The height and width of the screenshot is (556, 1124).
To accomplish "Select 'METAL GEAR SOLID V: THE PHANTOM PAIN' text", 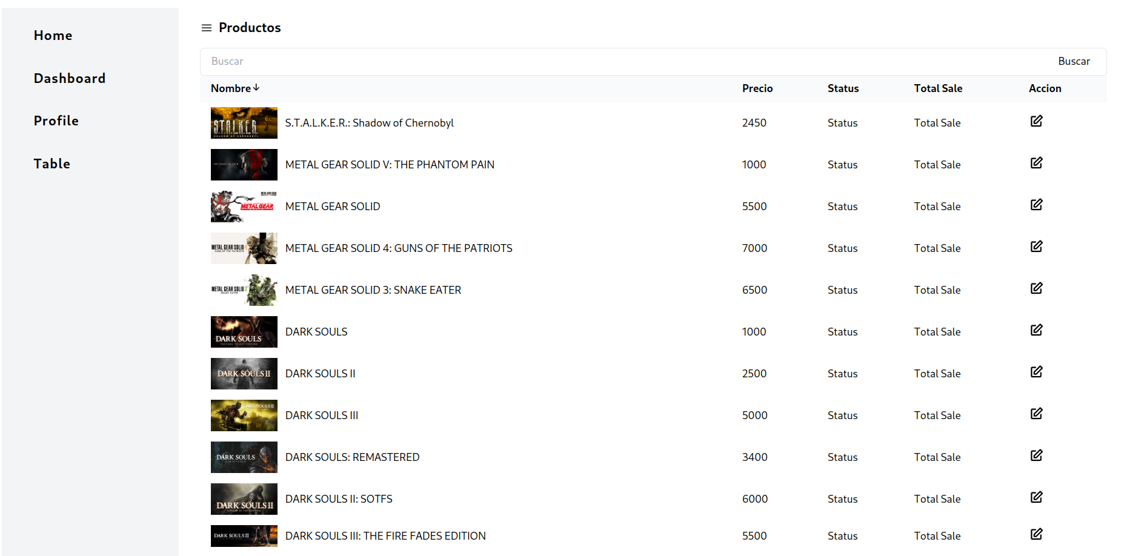I will click(390, 165).
